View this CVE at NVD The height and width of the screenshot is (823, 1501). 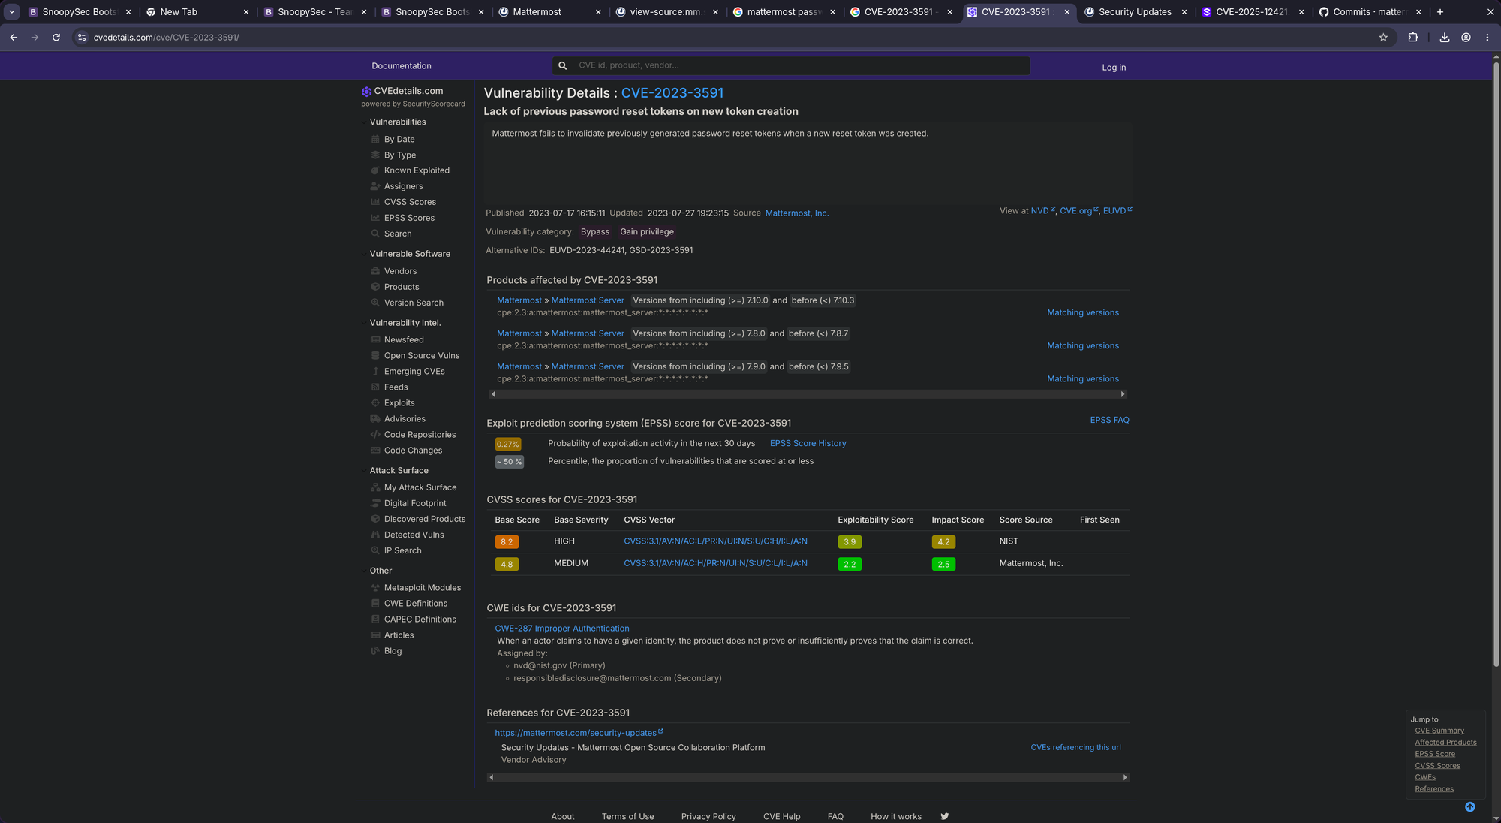coord(1042,211)
